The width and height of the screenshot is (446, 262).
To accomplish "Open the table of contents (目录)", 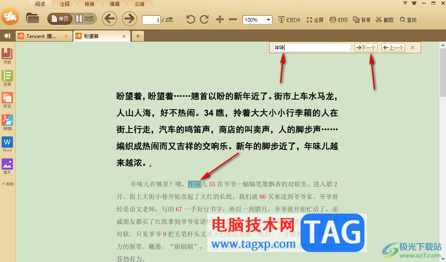I will pos(7,78).
